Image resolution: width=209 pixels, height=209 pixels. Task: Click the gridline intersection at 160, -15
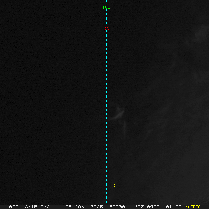pyautogui.click(x=106, y=29)
